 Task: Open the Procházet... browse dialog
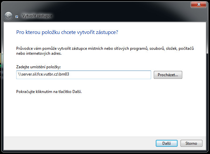click(168, 75)
